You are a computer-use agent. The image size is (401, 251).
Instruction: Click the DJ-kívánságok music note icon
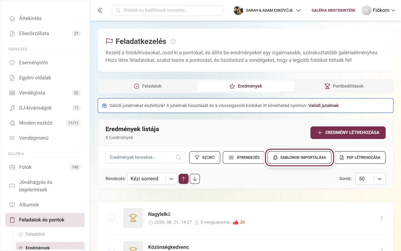point(12,108)
